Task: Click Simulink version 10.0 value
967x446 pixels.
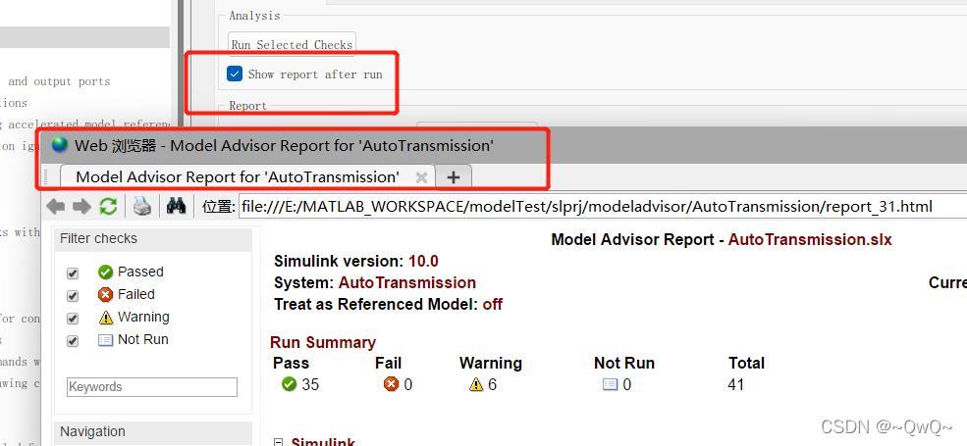Action: pyautogui.click(x=423, y=261)
